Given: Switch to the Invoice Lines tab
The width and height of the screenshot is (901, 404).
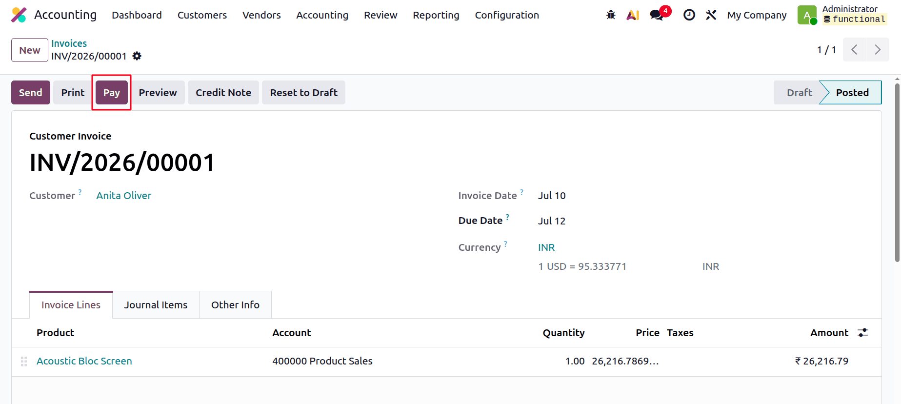Looking at the screenshot, I should click(x=71, y=305).
